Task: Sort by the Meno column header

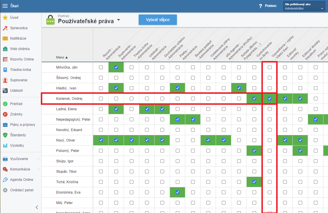Action: (62, 57)
